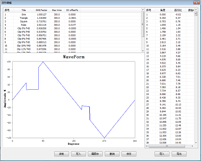Click left arrow of horizontal scrollbar
Screen dimensions: 201x161
(147, 146)
